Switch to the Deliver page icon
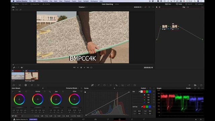This screenshot has height=121, width=215. (x=144, y=120)
